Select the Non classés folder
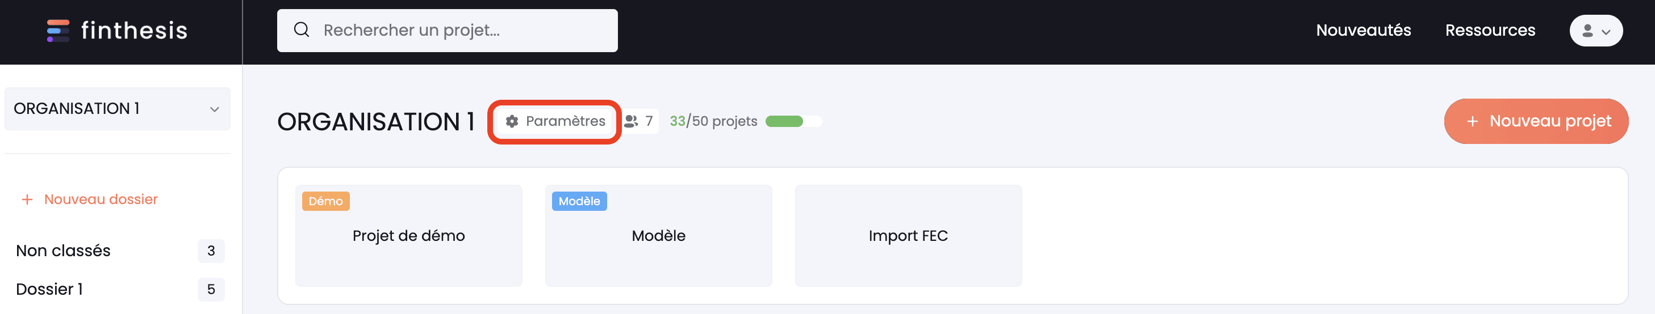Viewport: 1655px width, 314px height. [x=119, y=251]
